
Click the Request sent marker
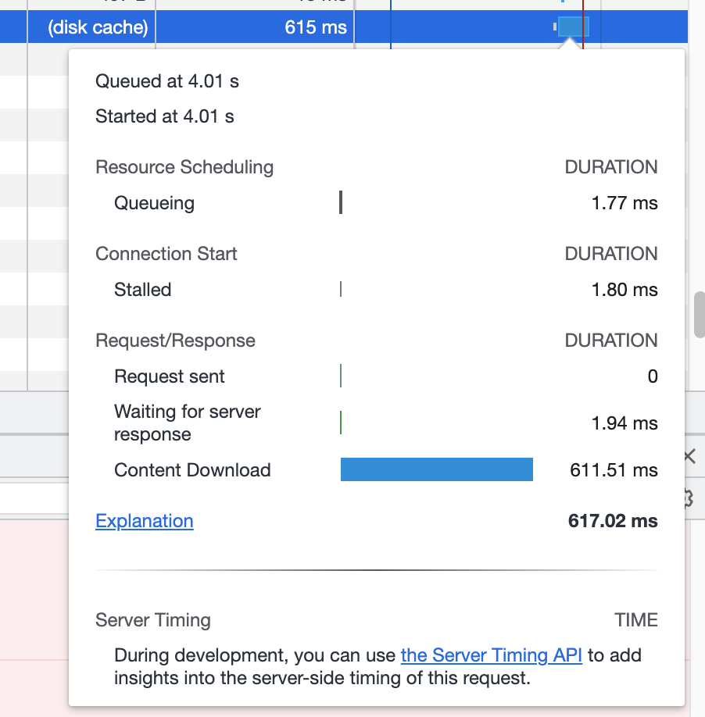(x=341, y=376)
